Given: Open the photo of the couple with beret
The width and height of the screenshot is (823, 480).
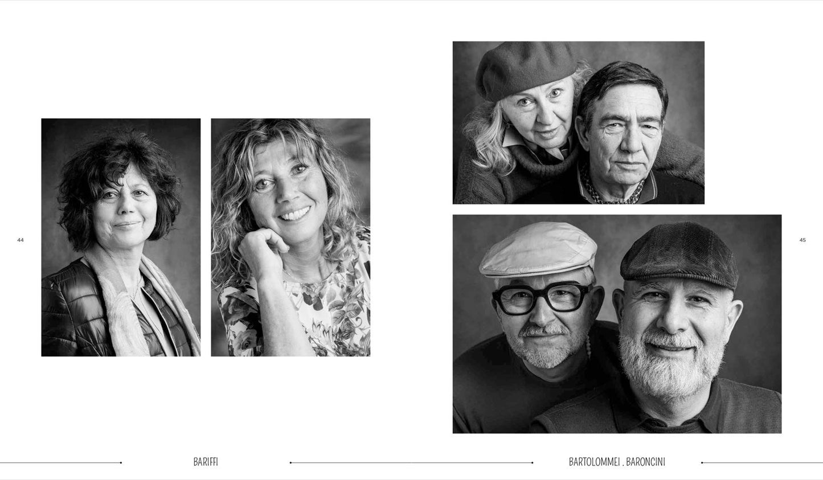Looking at the screenshot, I should [579, 122].
